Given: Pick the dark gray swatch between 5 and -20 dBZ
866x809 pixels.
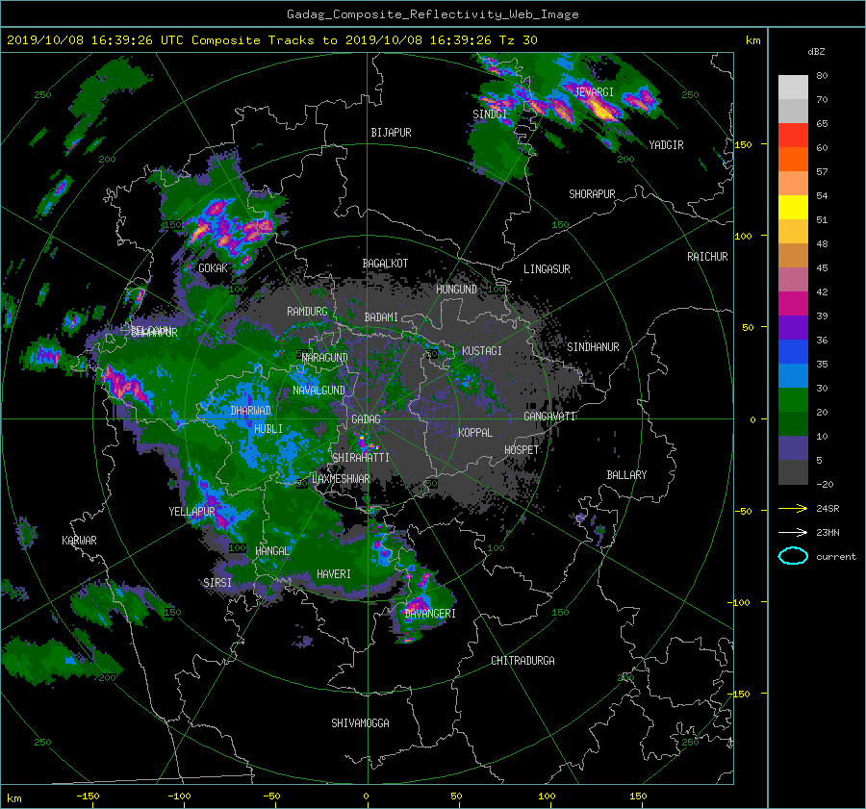Looking at the screenshot, I should [x=793, y=472].
